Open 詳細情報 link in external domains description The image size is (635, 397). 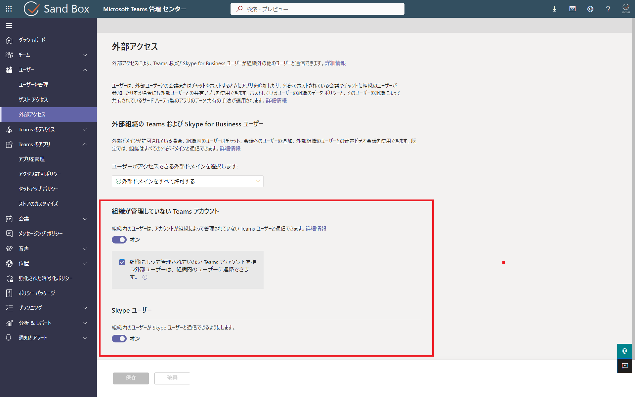(230, 149)
